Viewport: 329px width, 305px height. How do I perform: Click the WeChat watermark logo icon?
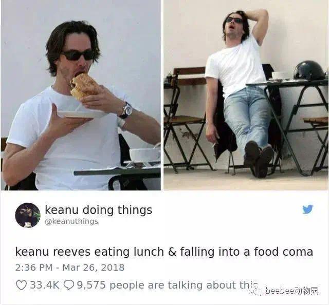(x=256, y=291)
